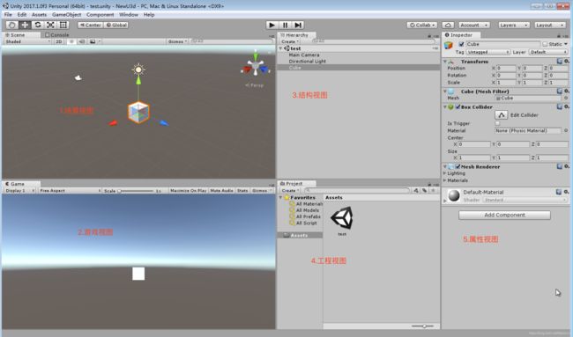Viewport: 573px width, 337px height.
Task: Select the Rect Transform tool
Action: click(x=63, y=25)
